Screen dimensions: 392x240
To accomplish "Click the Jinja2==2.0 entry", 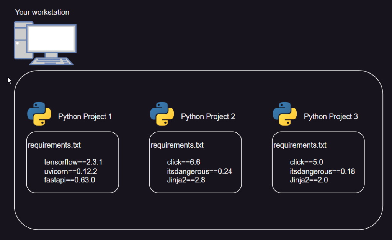I will click(309, 180).
